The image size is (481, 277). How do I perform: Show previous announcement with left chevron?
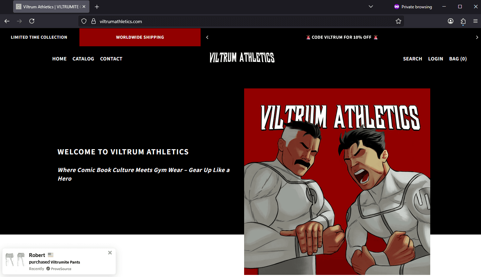[207, 37]
